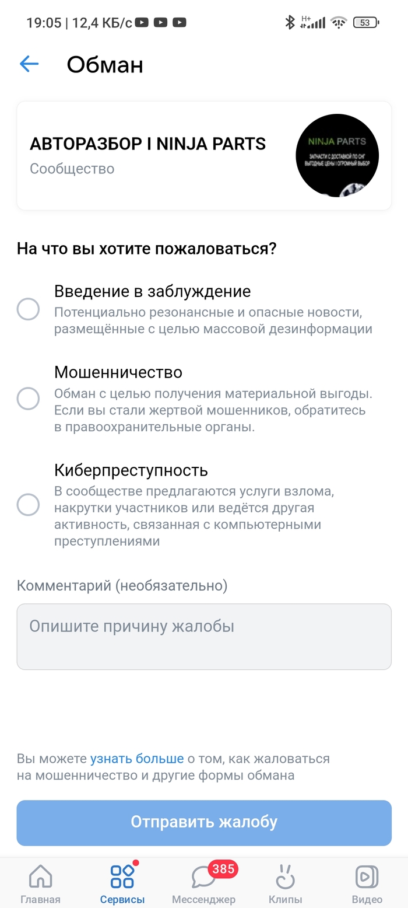This screenshot has height=908, width=408.
Task: Tap the back arrow icon
Action: 29,64
